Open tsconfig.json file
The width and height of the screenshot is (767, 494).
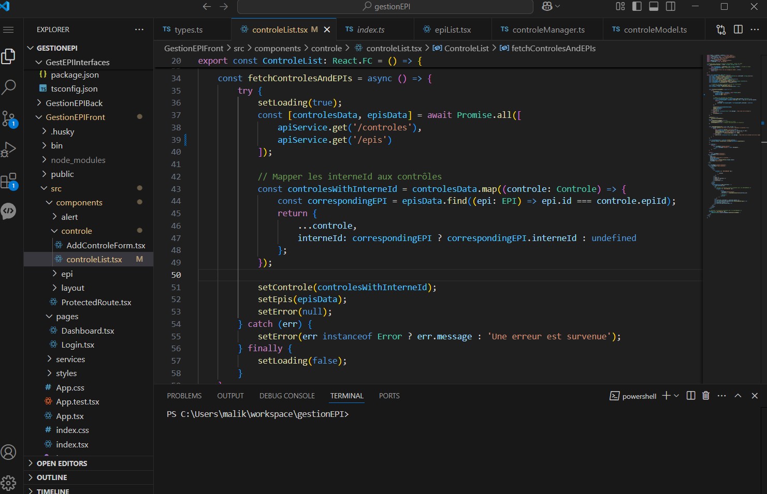pyautogui.click(x=89, y=88)
